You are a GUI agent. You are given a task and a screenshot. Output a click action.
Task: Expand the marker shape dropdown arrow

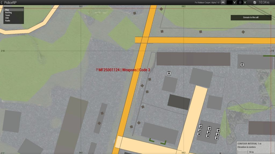tap(245, 2)
